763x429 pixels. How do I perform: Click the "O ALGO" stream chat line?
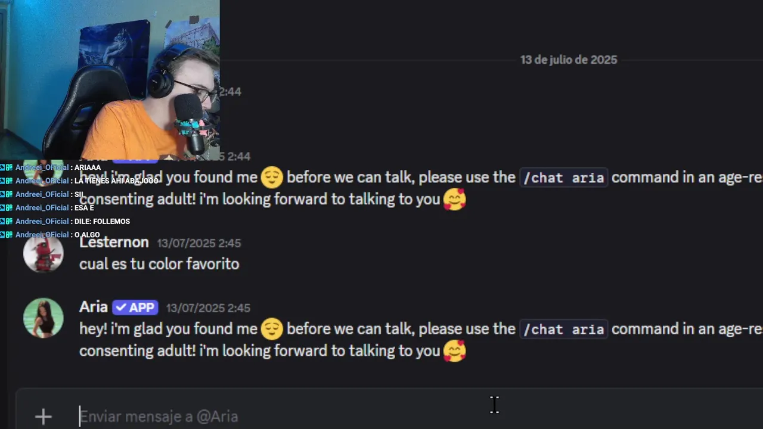87,235
